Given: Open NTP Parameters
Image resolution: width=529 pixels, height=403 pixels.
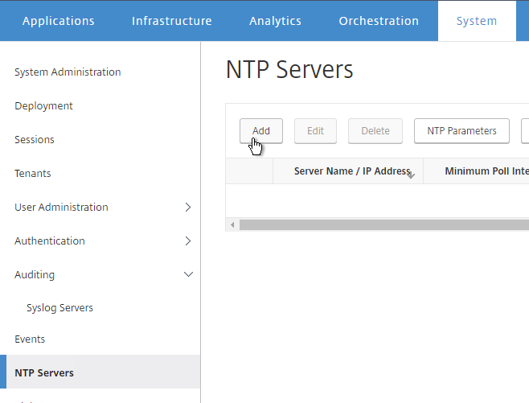Looking at the screenshot, I should [461, 131].
